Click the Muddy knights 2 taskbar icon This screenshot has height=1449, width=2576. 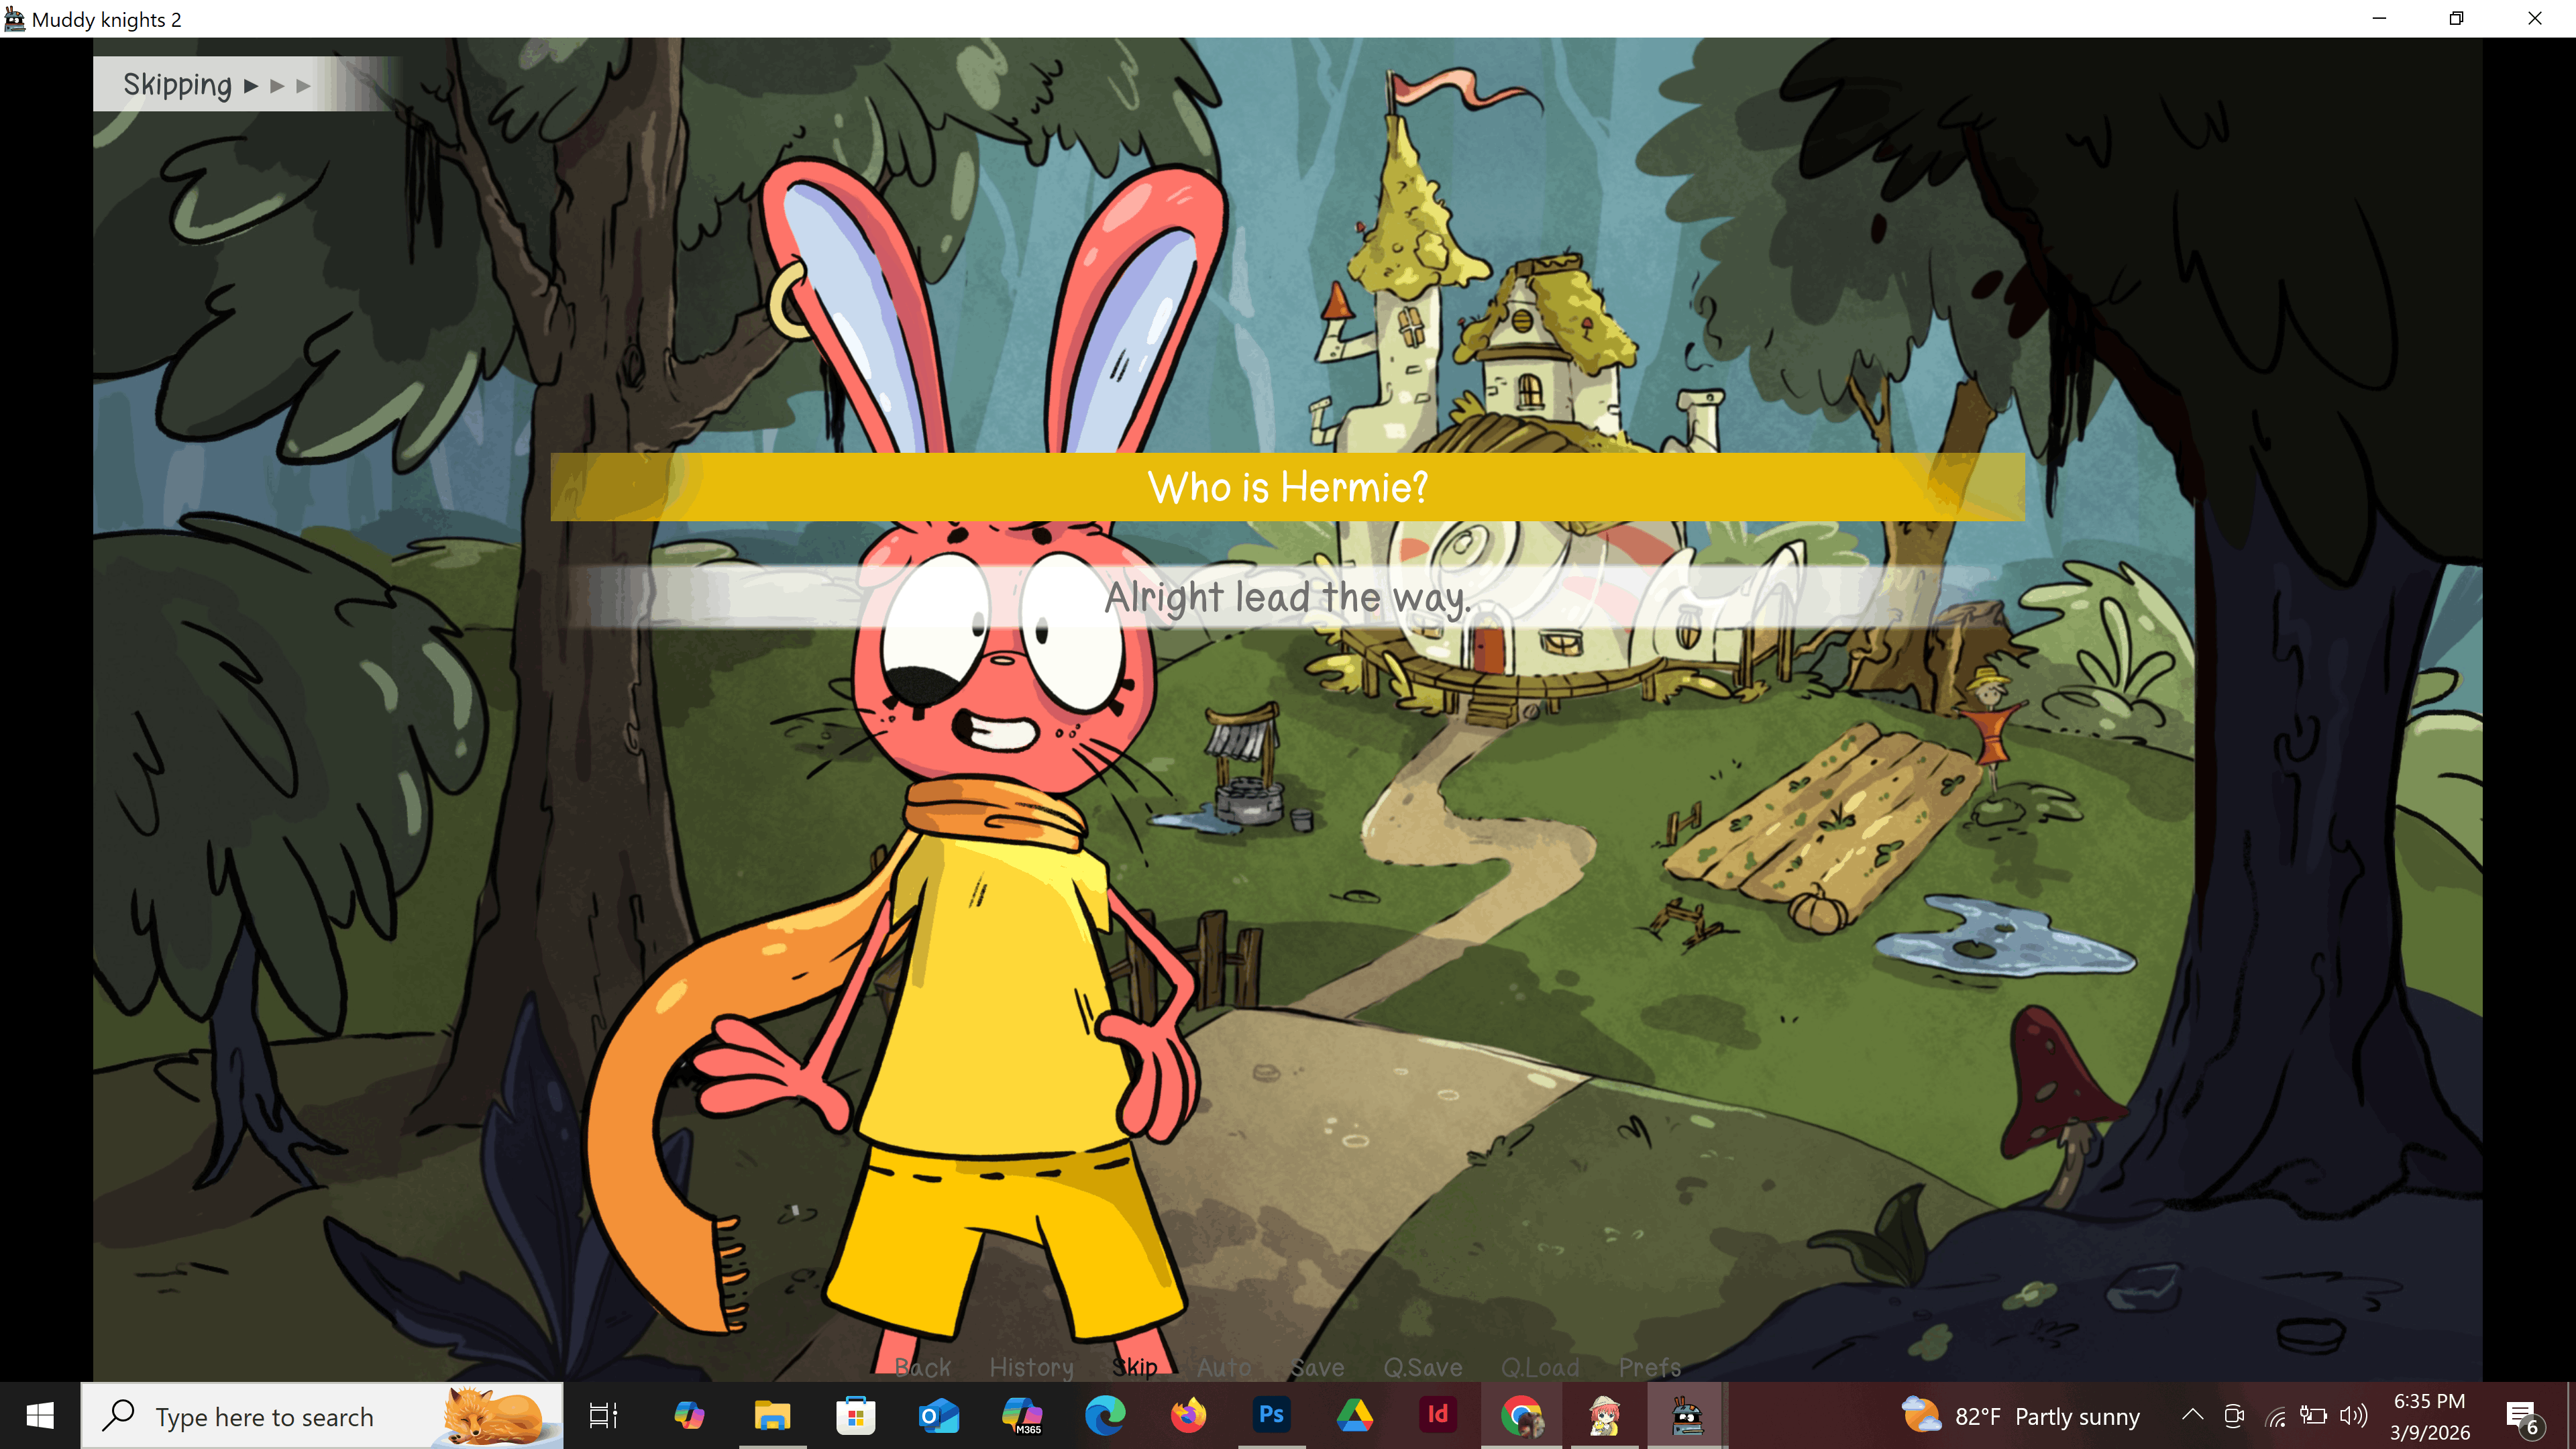pos(1688,1416)
